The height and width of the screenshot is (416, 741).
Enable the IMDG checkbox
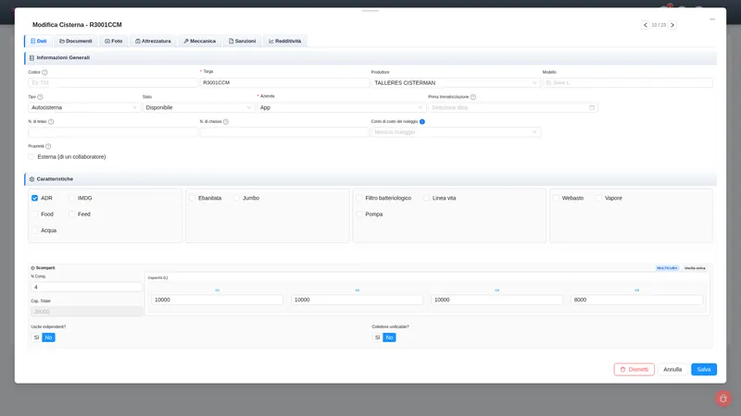coord(72,198)
